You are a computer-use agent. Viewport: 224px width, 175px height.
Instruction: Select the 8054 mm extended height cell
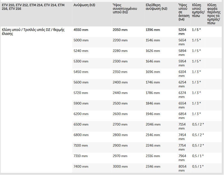coord(182,168)
